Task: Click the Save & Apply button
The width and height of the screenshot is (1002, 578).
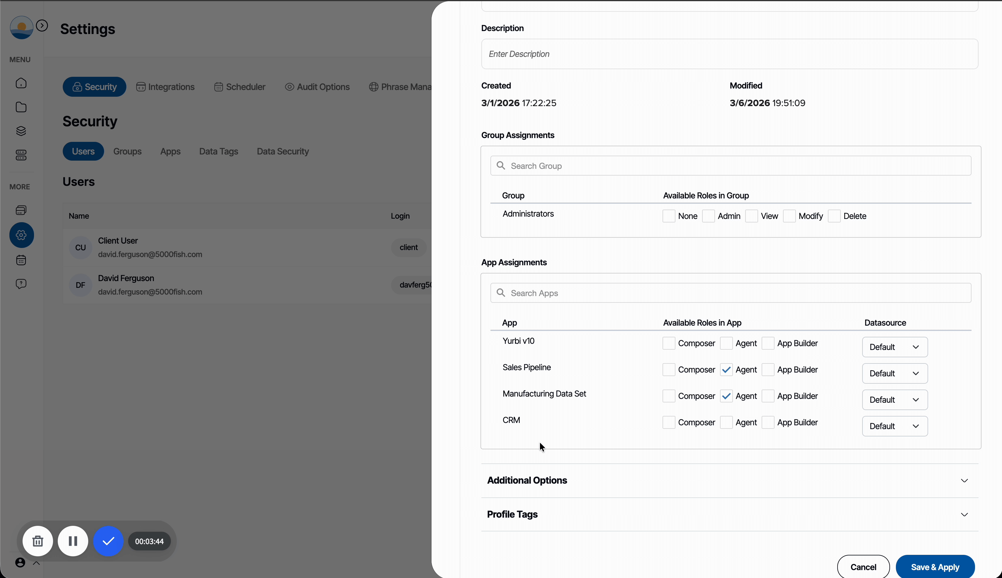Action: pyautogui.click(x=935, y=567)
